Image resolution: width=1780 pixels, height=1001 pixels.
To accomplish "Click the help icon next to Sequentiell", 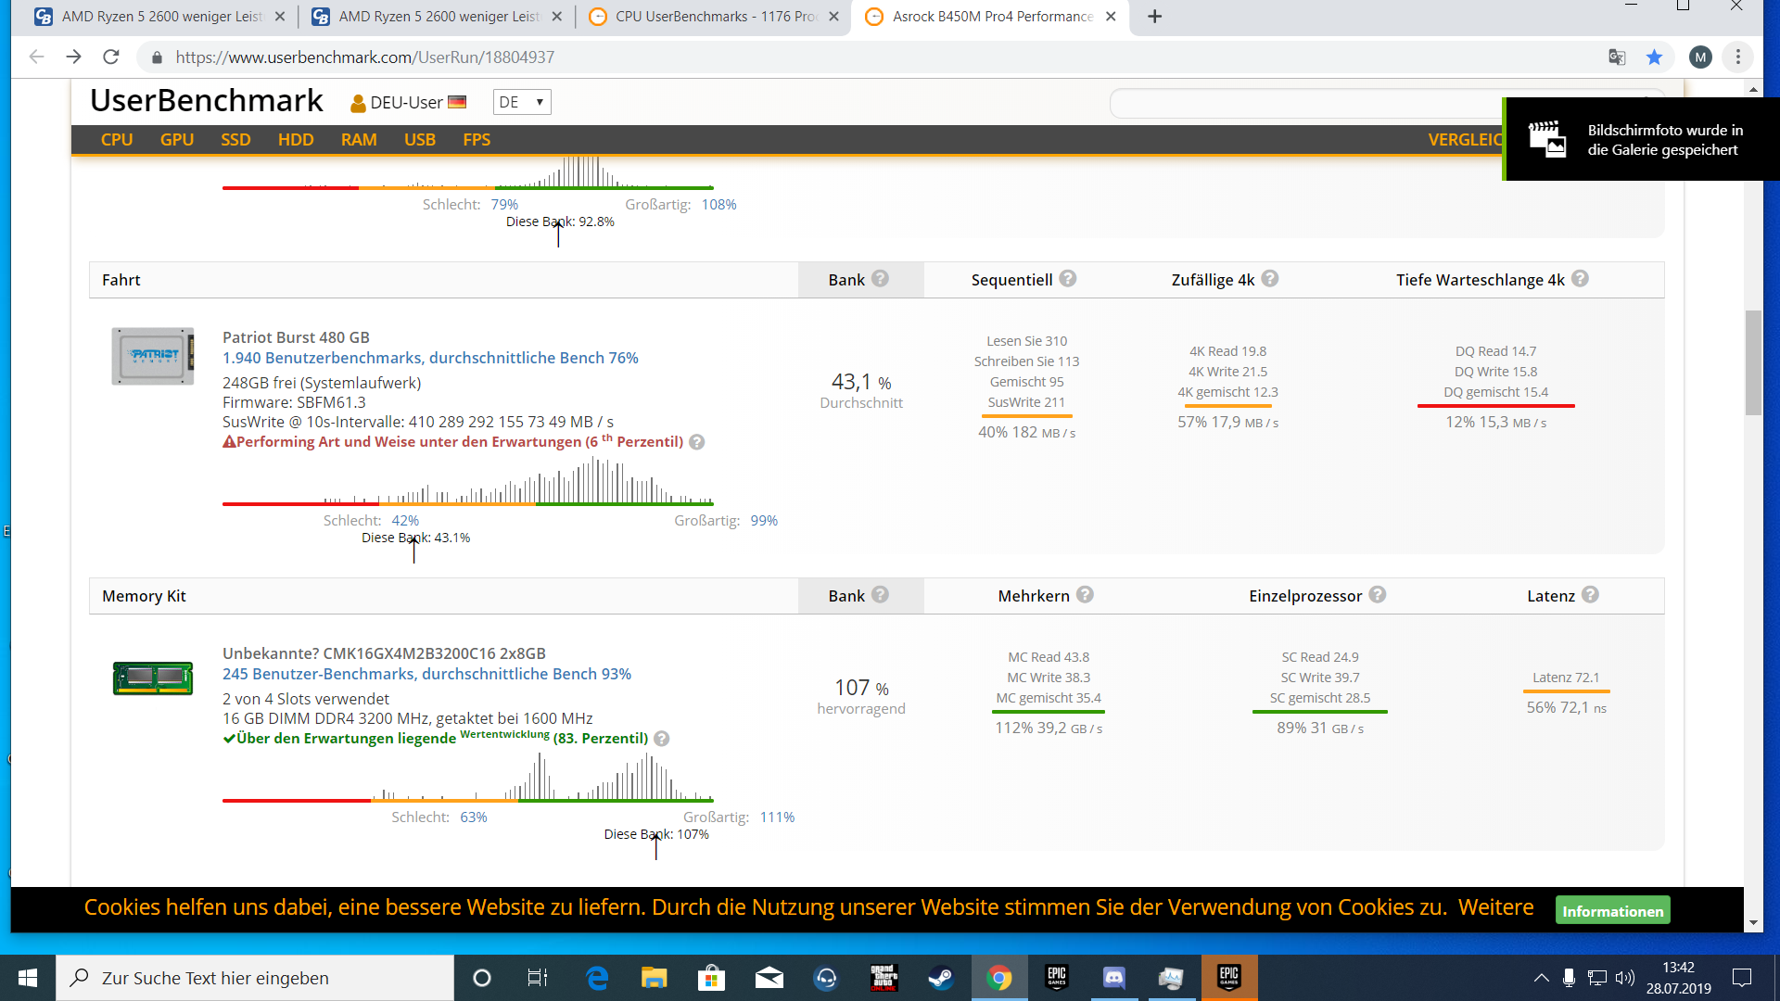I will coord(1068,279).
